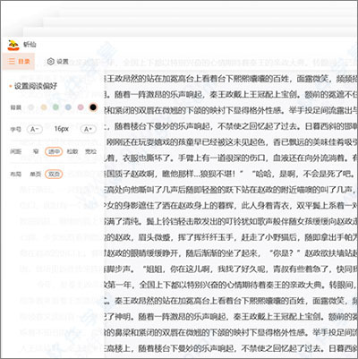Decrease font size with A- button
The height and width of the screenshot is (359, 358).
pyautogui.click(x=35, y=129)
